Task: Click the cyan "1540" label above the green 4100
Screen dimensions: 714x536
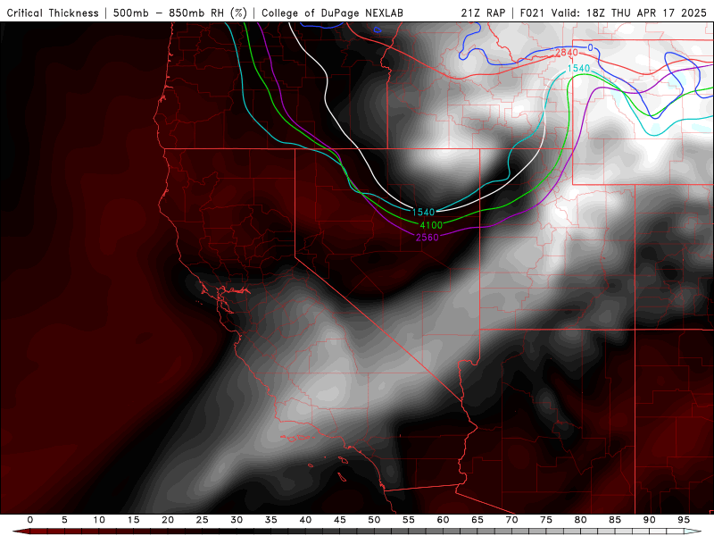Action: coord(423,212)
